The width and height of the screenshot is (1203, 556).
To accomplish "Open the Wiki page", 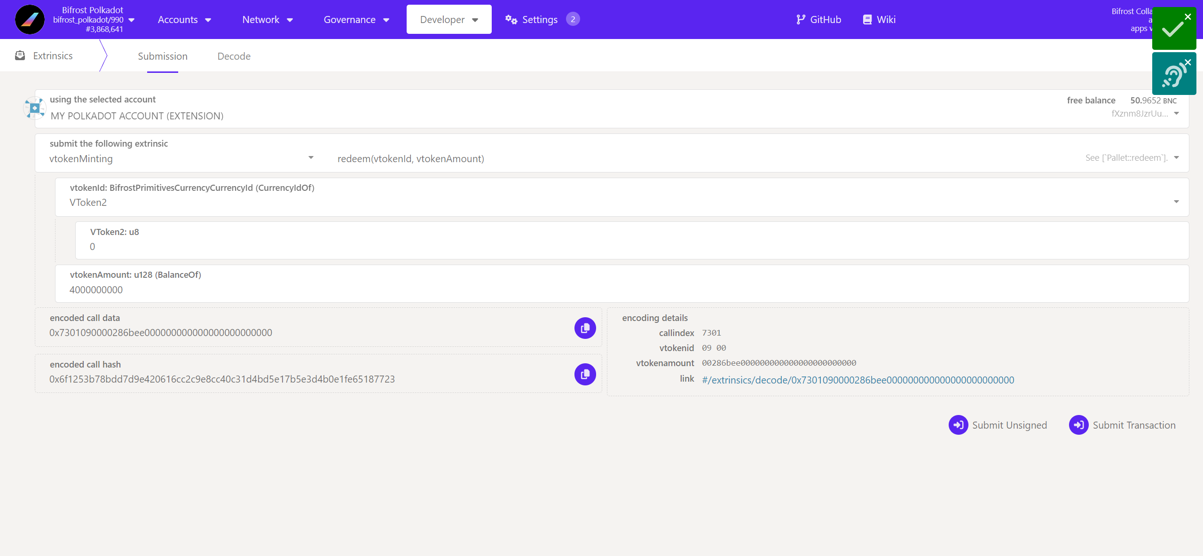I will [879, 20].
